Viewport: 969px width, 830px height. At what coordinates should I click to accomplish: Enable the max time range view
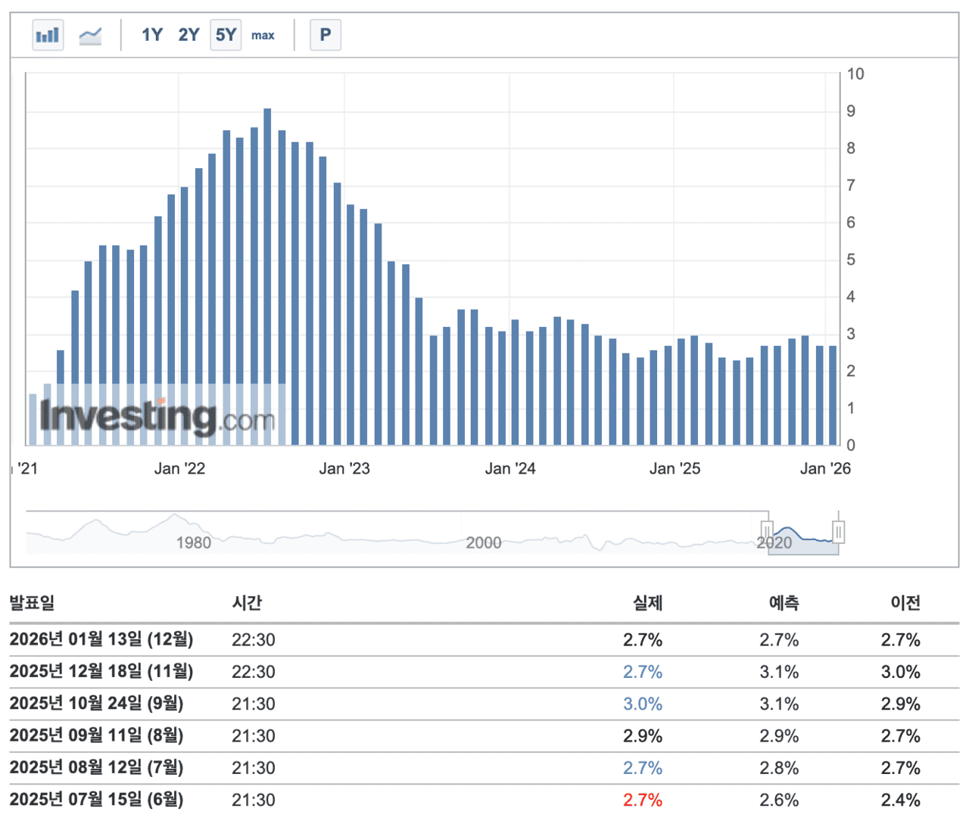[263, 35]
